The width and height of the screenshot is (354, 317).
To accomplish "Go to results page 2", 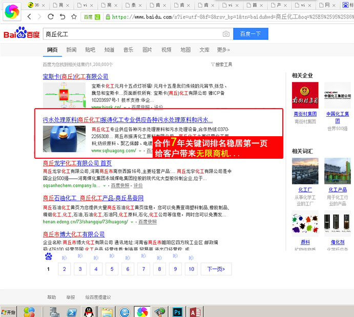I will pyautogui.click(x=65, y=269).
